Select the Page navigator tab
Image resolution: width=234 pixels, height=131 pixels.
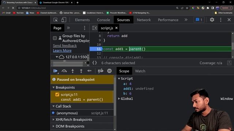pyautogui.click(x=57, y=28)
